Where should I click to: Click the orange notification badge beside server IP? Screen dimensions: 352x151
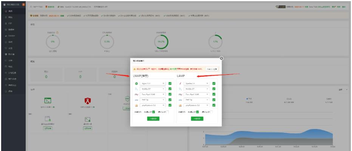(x=24, y=5)
